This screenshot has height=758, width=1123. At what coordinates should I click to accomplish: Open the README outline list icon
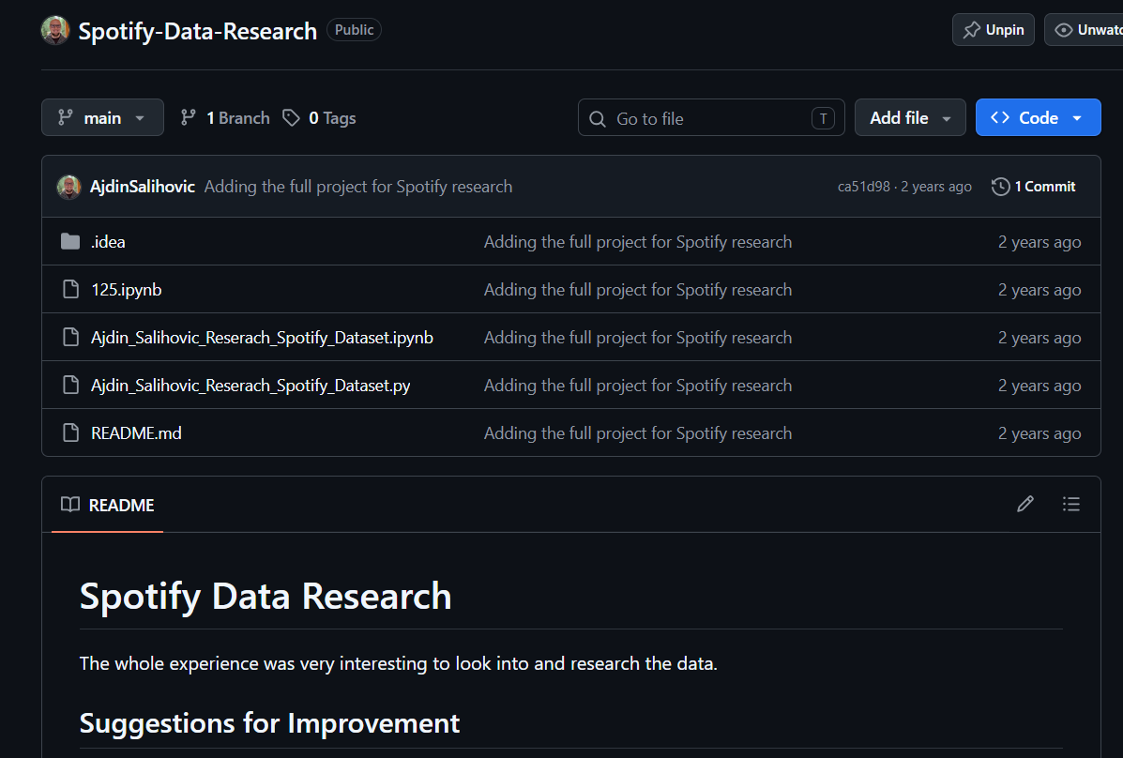pos(1070,505)
